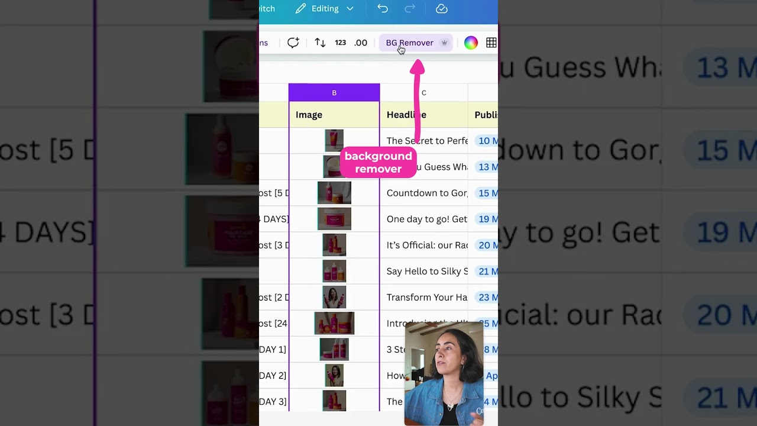Select the '19 M' date pill
The height and width of the screenshot is (426, 757).
486,219
